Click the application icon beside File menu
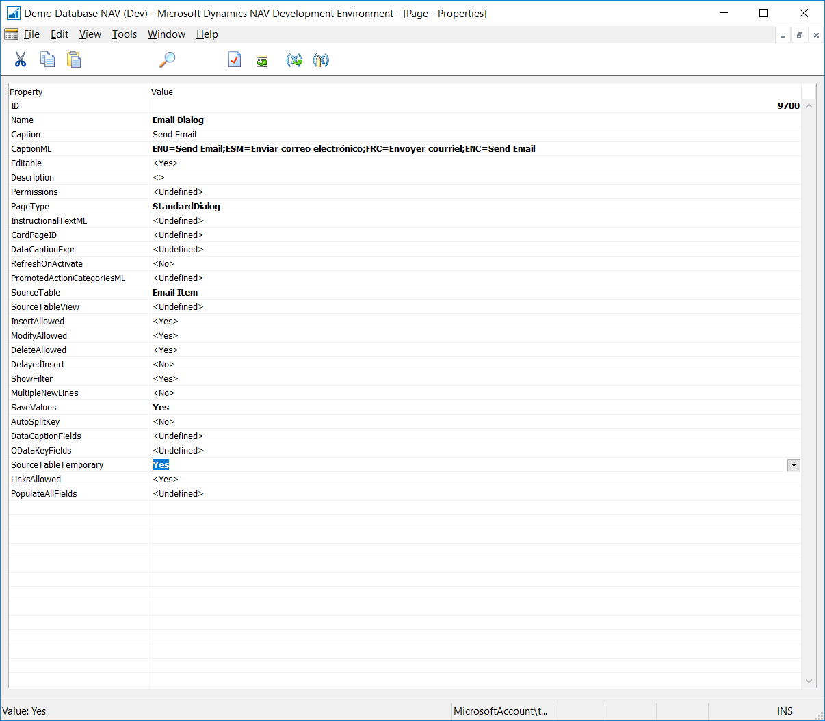Viewport: 825px width, 721px height. pos(12,34)
